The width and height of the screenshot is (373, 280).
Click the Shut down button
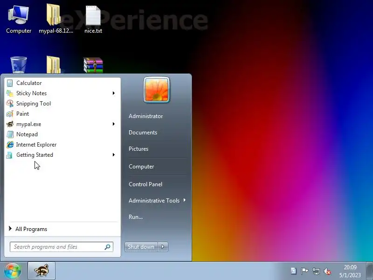141,247
